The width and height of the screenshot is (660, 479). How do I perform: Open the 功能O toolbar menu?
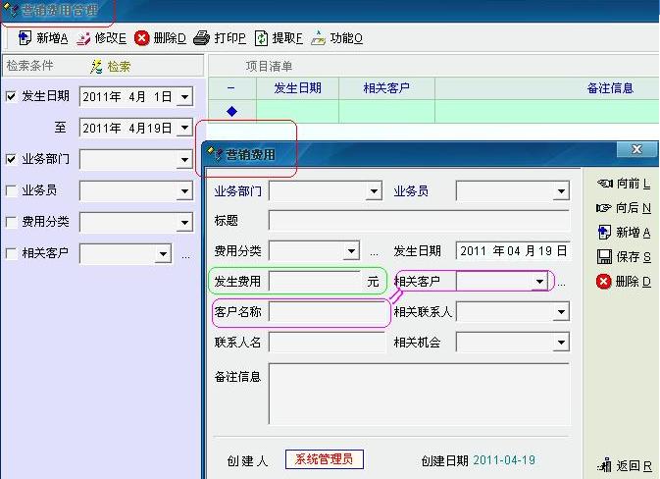pos(319,38)
